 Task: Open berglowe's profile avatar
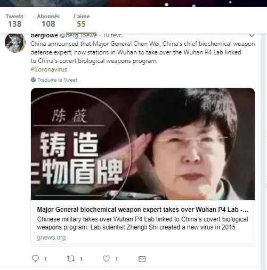pos(15,43)
